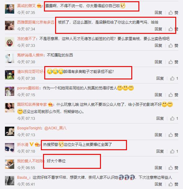Open the @AOKI_黑八 mention link
This screenshot has height=189, width=183.
point(55,128)
